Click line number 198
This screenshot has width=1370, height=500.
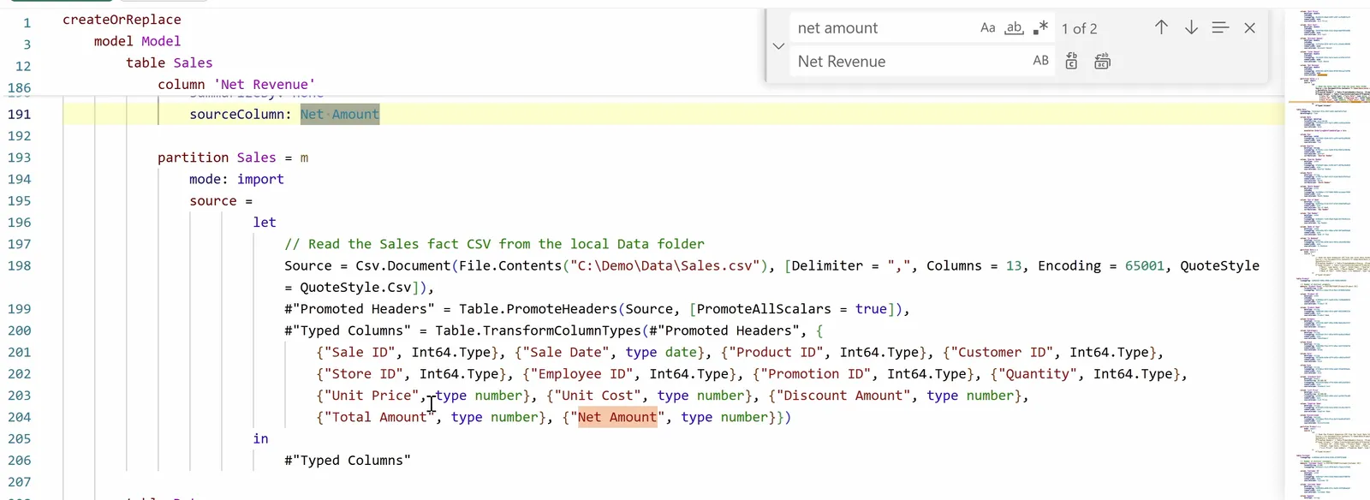click(19, 265)
